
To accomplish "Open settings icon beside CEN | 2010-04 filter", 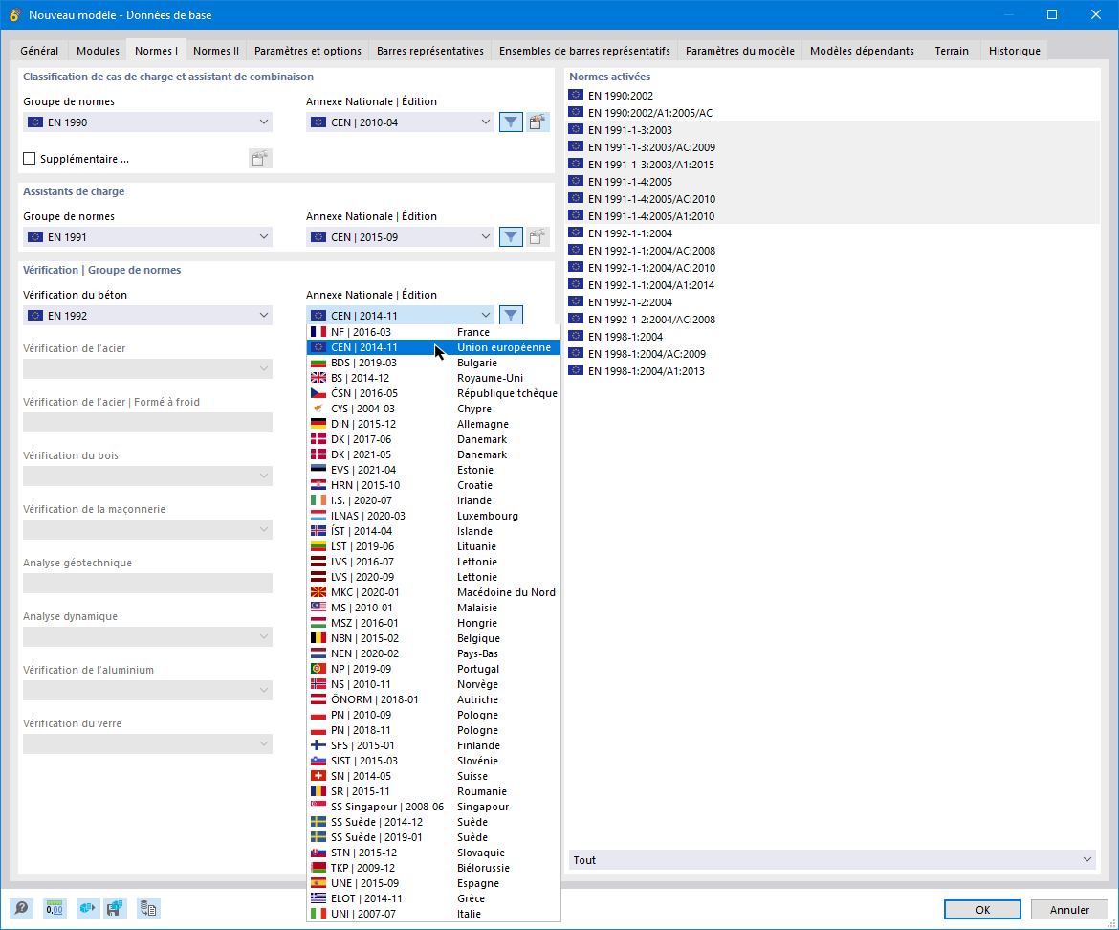I will pyautogui.click(x=538, y=122).
